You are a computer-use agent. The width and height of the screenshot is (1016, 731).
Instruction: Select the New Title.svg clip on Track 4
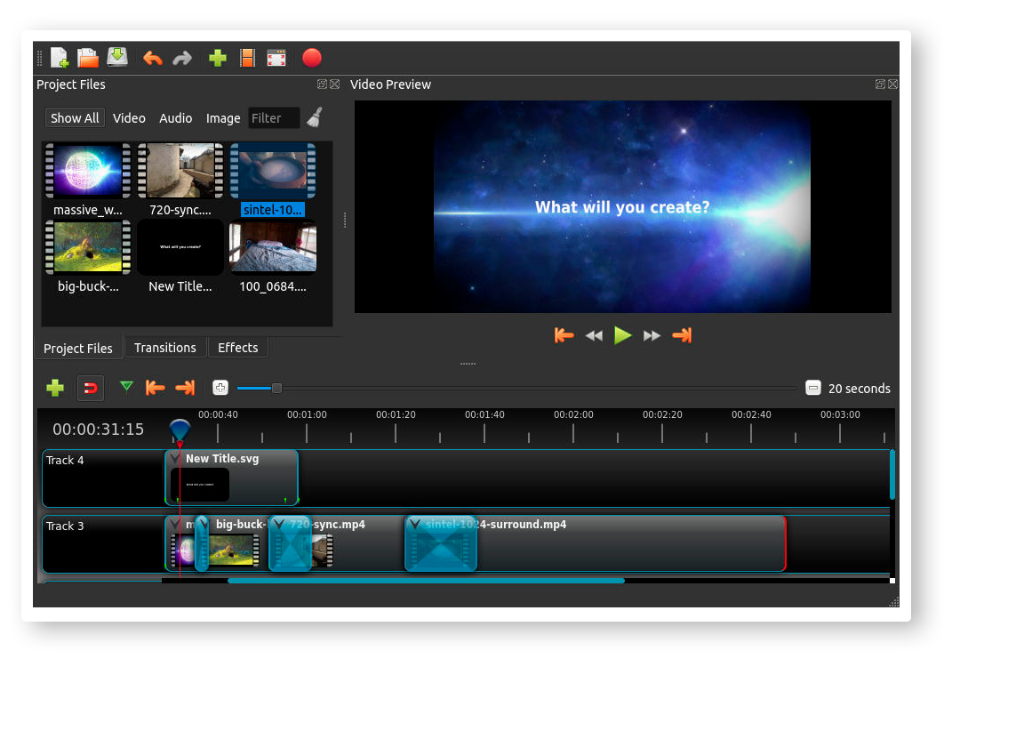231,478
